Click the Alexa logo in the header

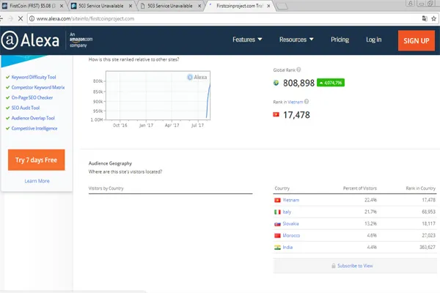[30, 40]
